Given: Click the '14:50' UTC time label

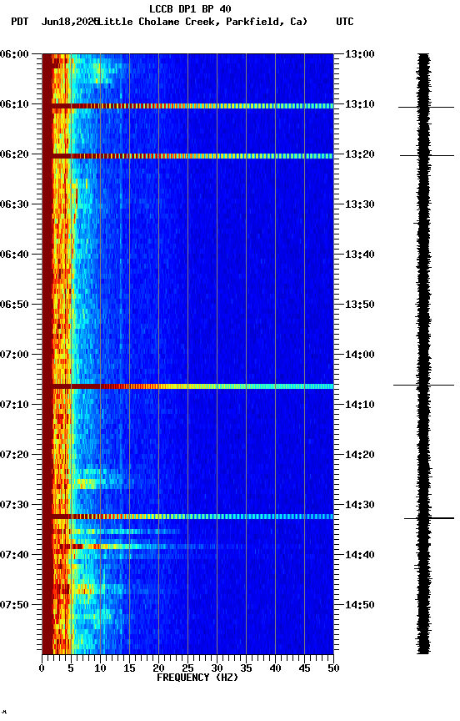Looking at the screenshot, I should tap(360, 605).
